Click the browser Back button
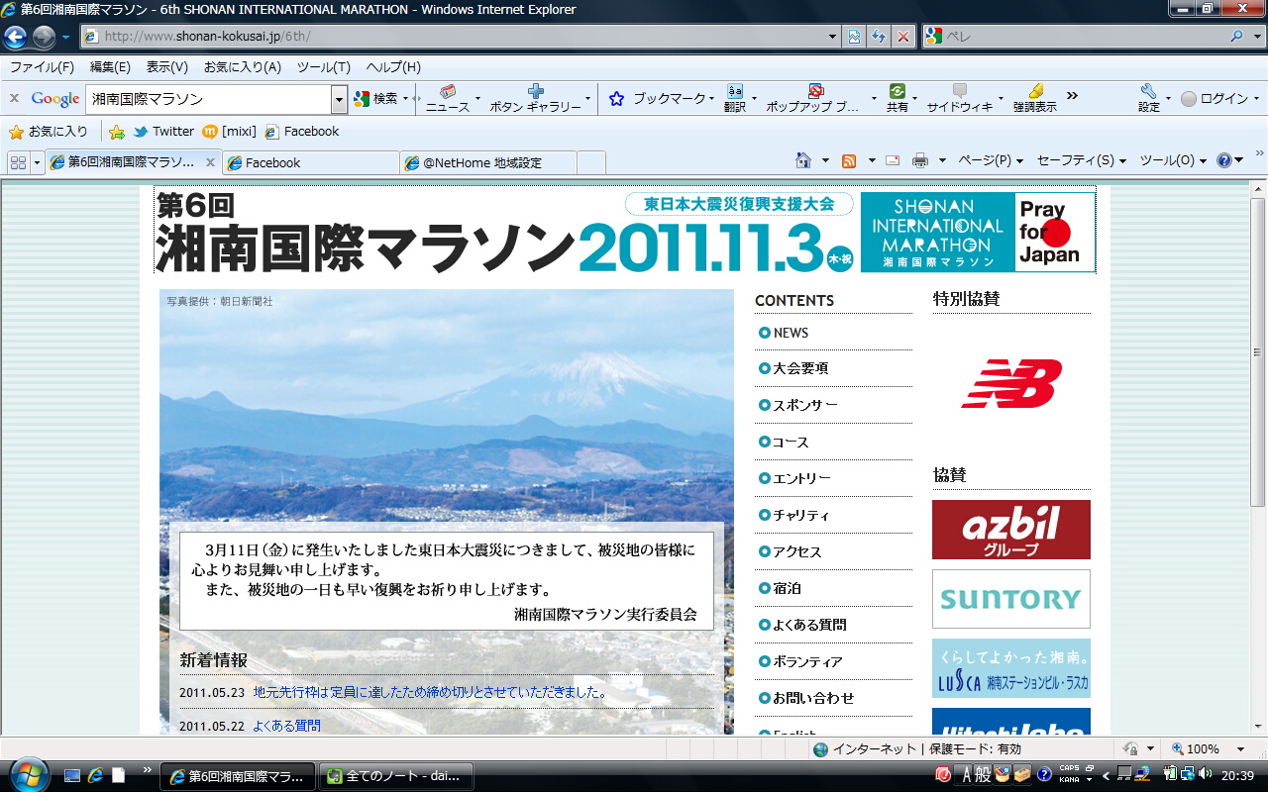The height and width of the screenshot is (792, 1268). (15, 38)
